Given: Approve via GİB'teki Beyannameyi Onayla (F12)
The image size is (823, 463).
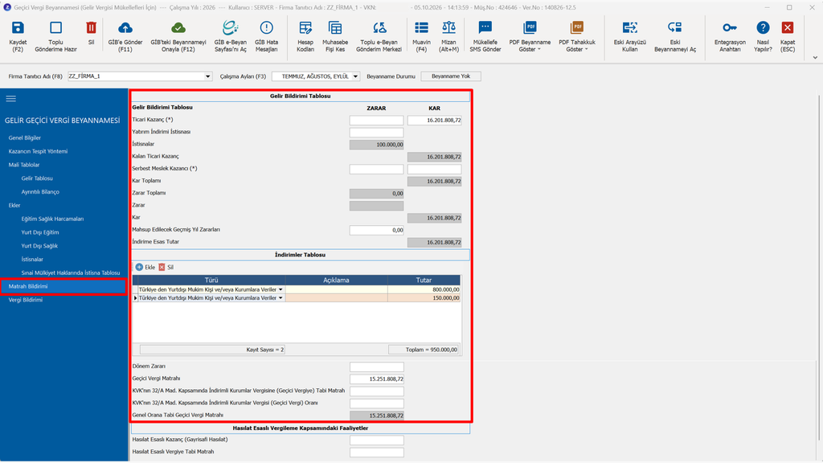Looking at the screenshot, I should (178, 35).
